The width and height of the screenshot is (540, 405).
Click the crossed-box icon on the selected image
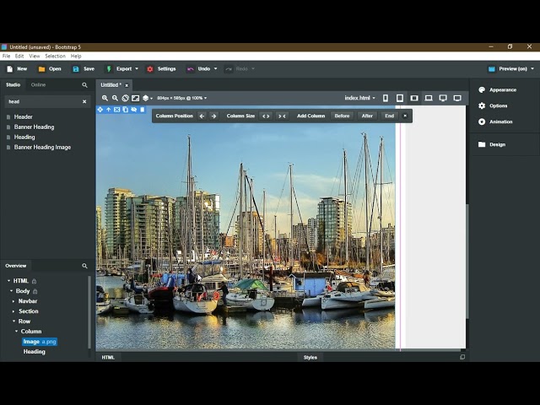[x=117, y=110]
